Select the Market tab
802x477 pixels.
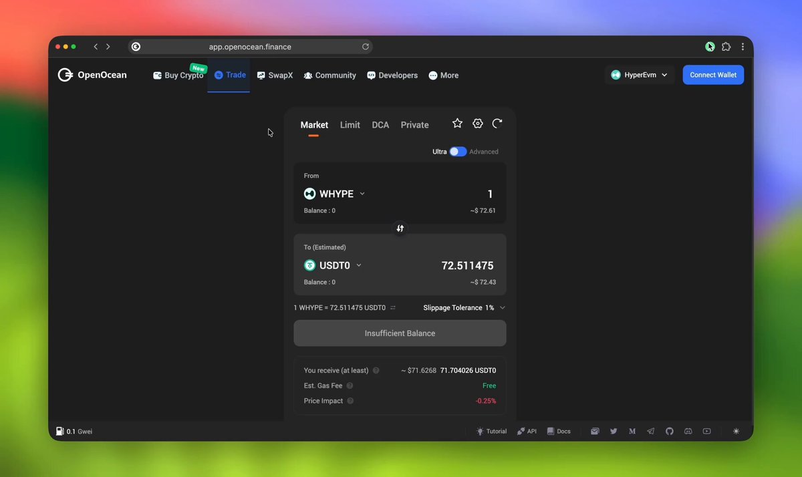pyautogui.click(x=314, y=125)
